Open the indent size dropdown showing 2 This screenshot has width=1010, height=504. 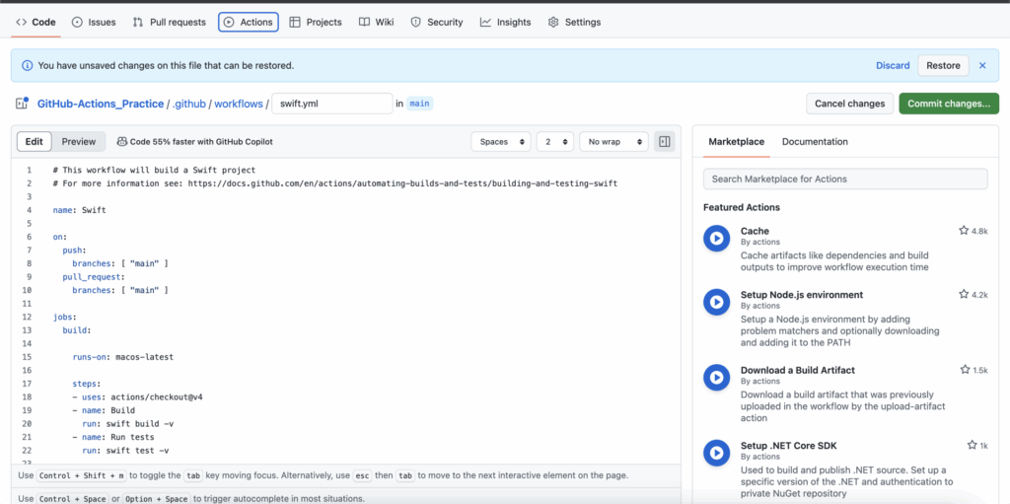554,142
